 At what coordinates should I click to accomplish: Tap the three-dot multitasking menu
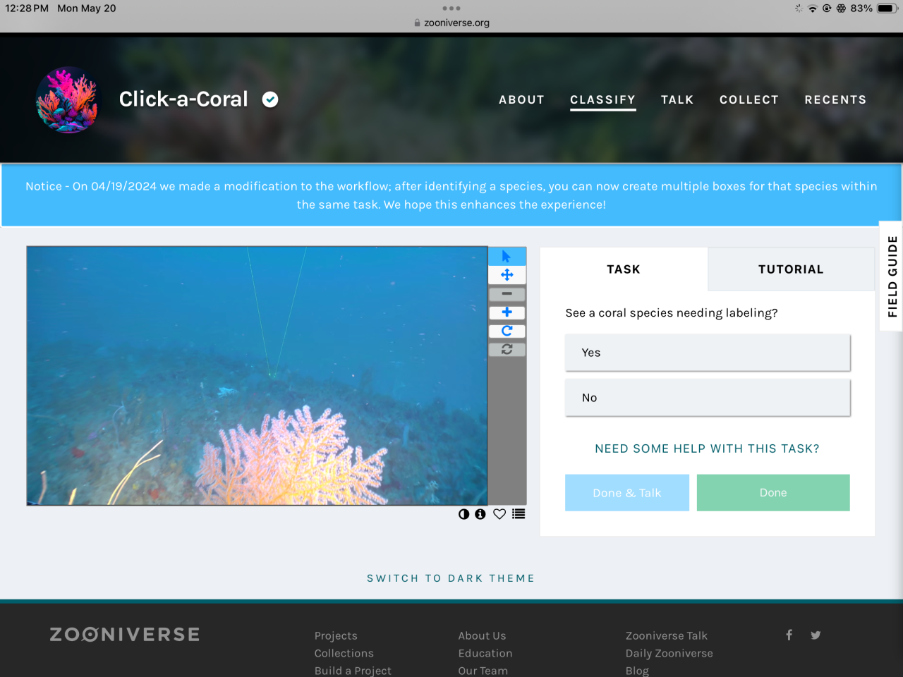[451, 8]
